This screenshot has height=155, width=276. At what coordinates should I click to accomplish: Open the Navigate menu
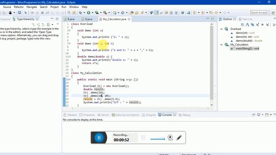31,7
